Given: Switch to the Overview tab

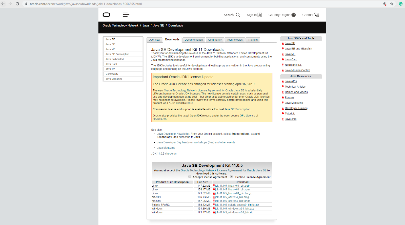Looking at the screenshot, I should point(154,40).
